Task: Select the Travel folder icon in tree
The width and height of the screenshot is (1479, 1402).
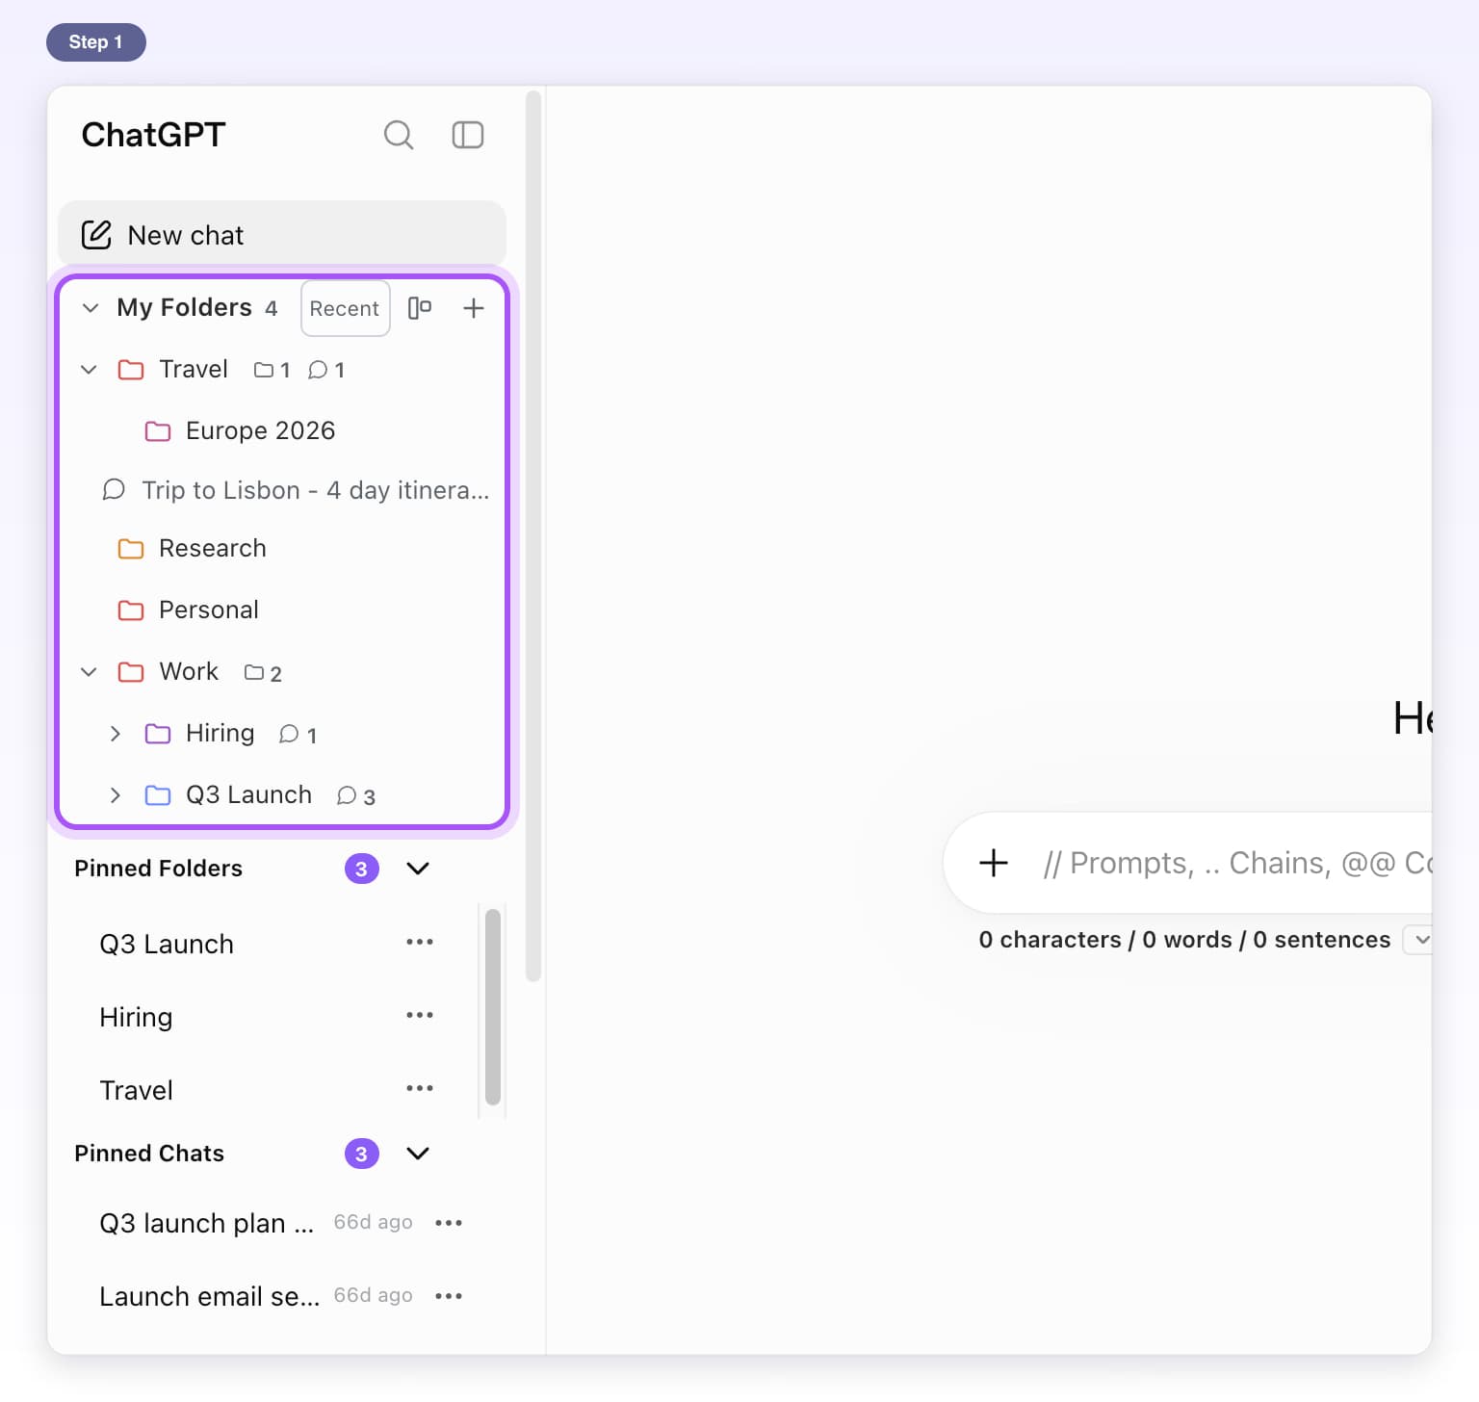Action: pyautogui.click(x=131, y=370)
